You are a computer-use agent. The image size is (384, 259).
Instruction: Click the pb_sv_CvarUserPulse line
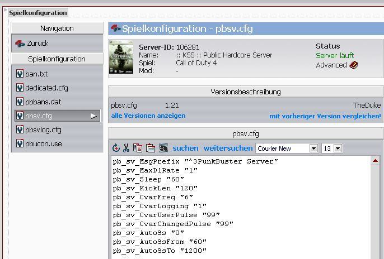coord(166,215)
